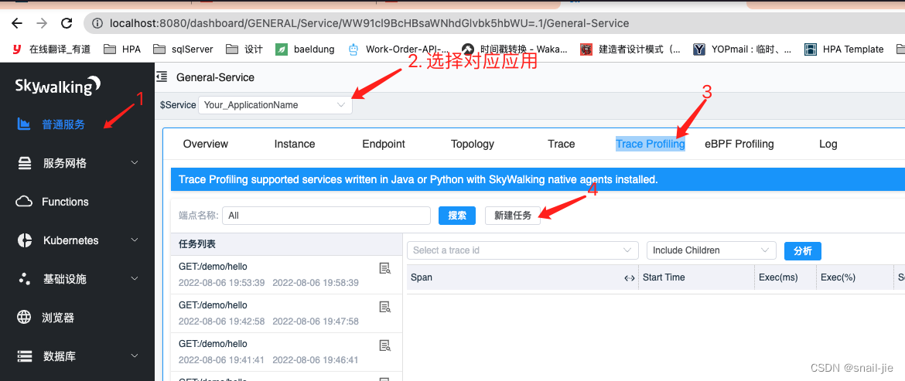Viewport: 905px width, 381px height.
Task: View task details for 19:53:39 task
Action: (x=385, y=268)
